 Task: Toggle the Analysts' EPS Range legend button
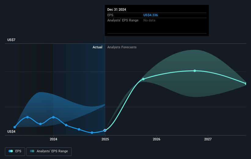[49, 151]
